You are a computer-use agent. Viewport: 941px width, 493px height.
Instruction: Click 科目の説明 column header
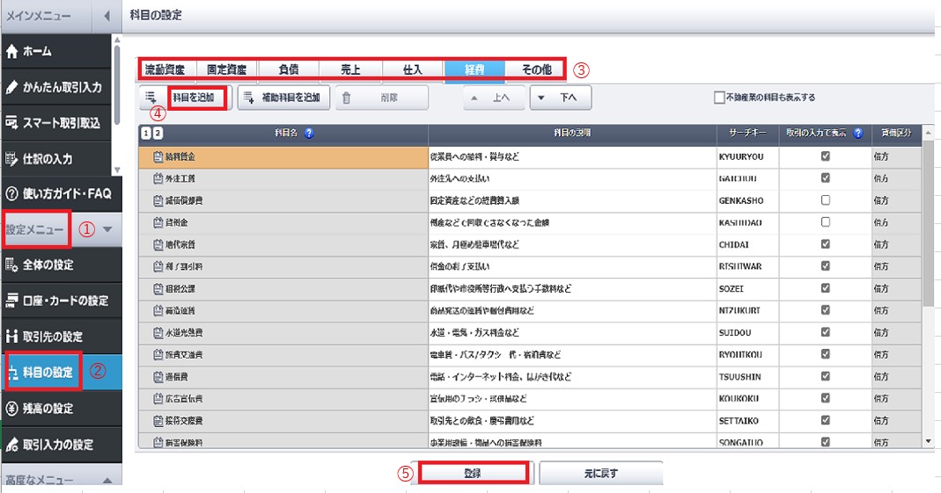[x=572, y=133]
